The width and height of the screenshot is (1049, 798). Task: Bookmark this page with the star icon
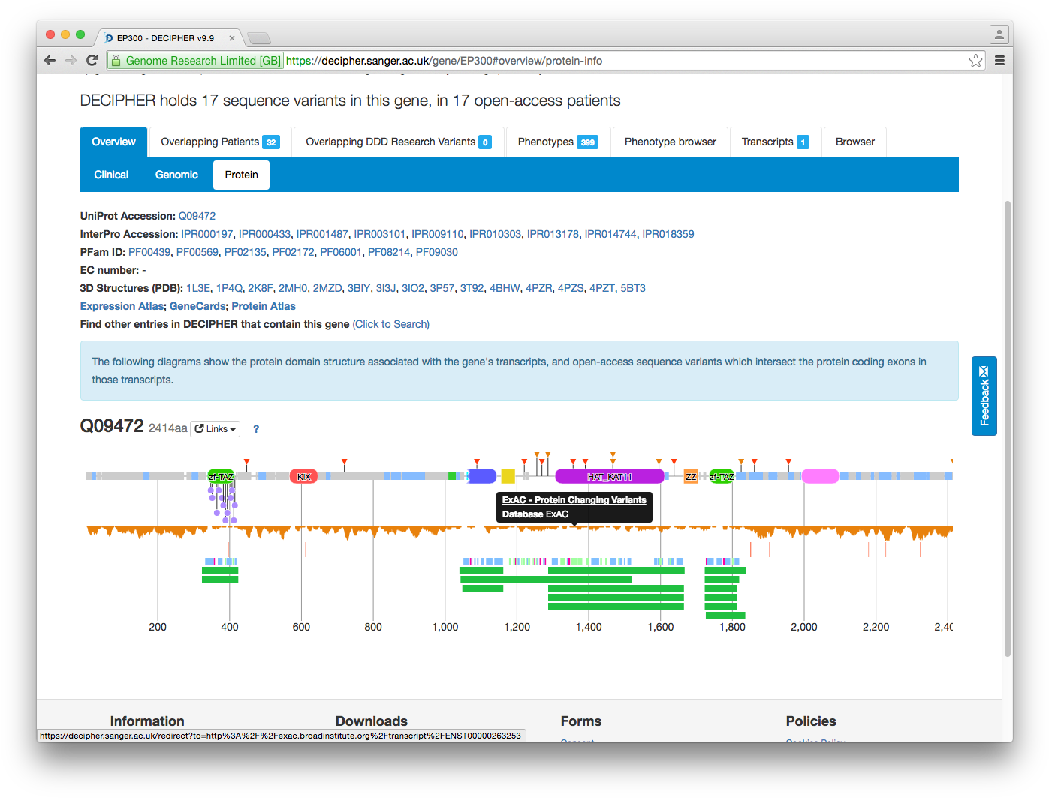coord(975,61)
